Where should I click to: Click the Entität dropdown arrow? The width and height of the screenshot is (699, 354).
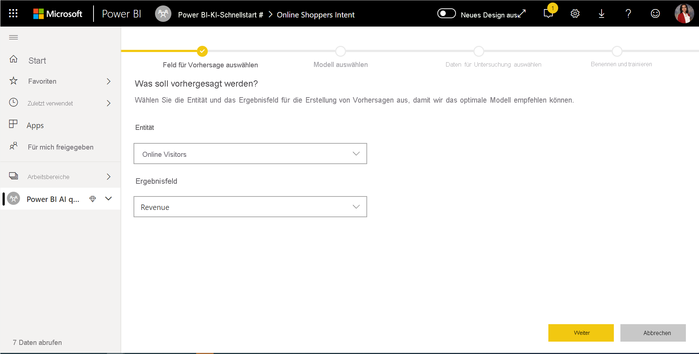pos(356,154)
